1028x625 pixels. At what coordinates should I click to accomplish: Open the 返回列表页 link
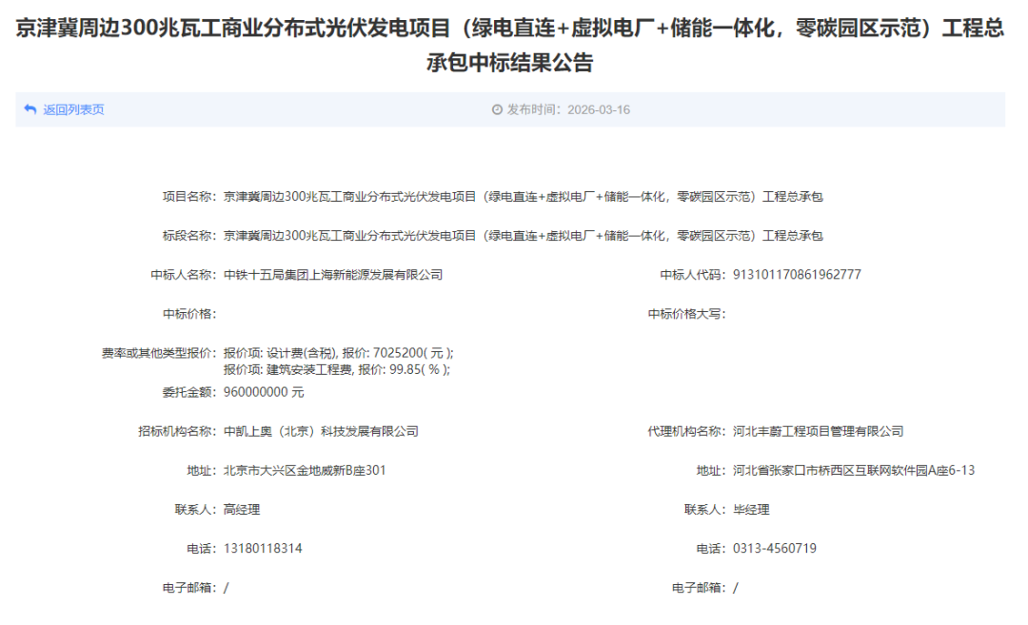click(x=73, y=109)
